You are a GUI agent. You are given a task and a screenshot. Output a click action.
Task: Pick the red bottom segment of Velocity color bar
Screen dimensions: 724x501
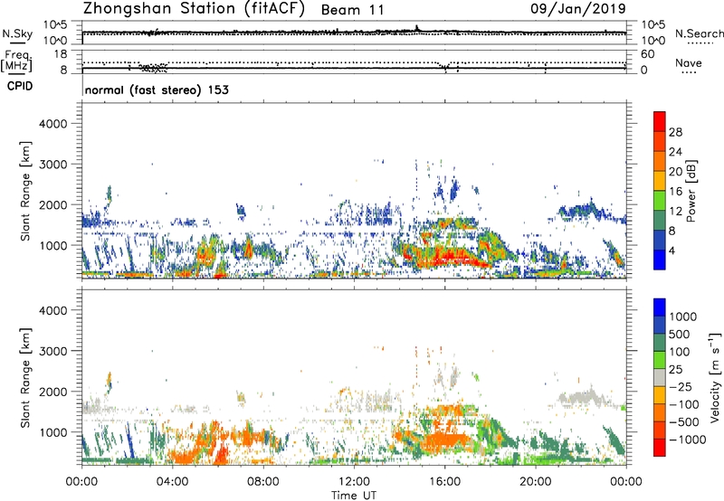pos(660,448)
